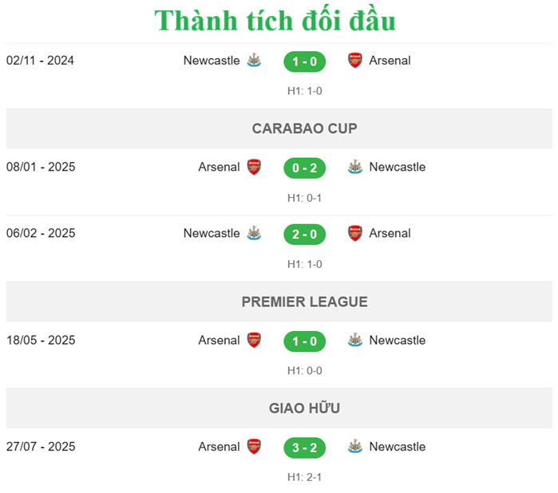Viewport: 558px width, 493px height.
Task: Click the Thành tích đối đầu heading
Action: click(275, 21)
